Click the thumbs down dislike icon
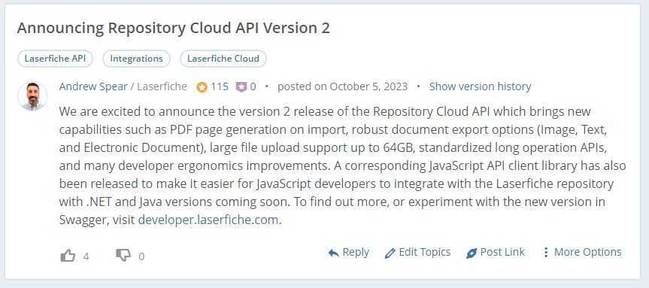The image size is (649, 288). pos(123,256)
